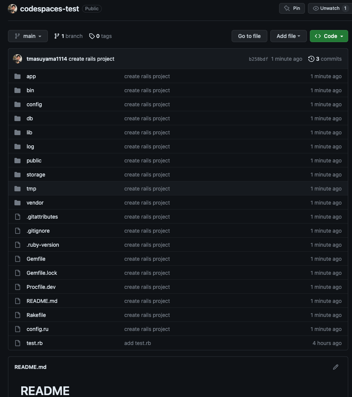Open the main branch selector dropdown

28,36
